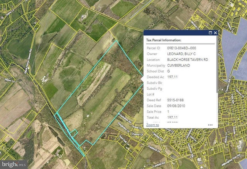Select owner name LEONARD, BILLY C
The image size is (247, 169).
coord(181,54)
